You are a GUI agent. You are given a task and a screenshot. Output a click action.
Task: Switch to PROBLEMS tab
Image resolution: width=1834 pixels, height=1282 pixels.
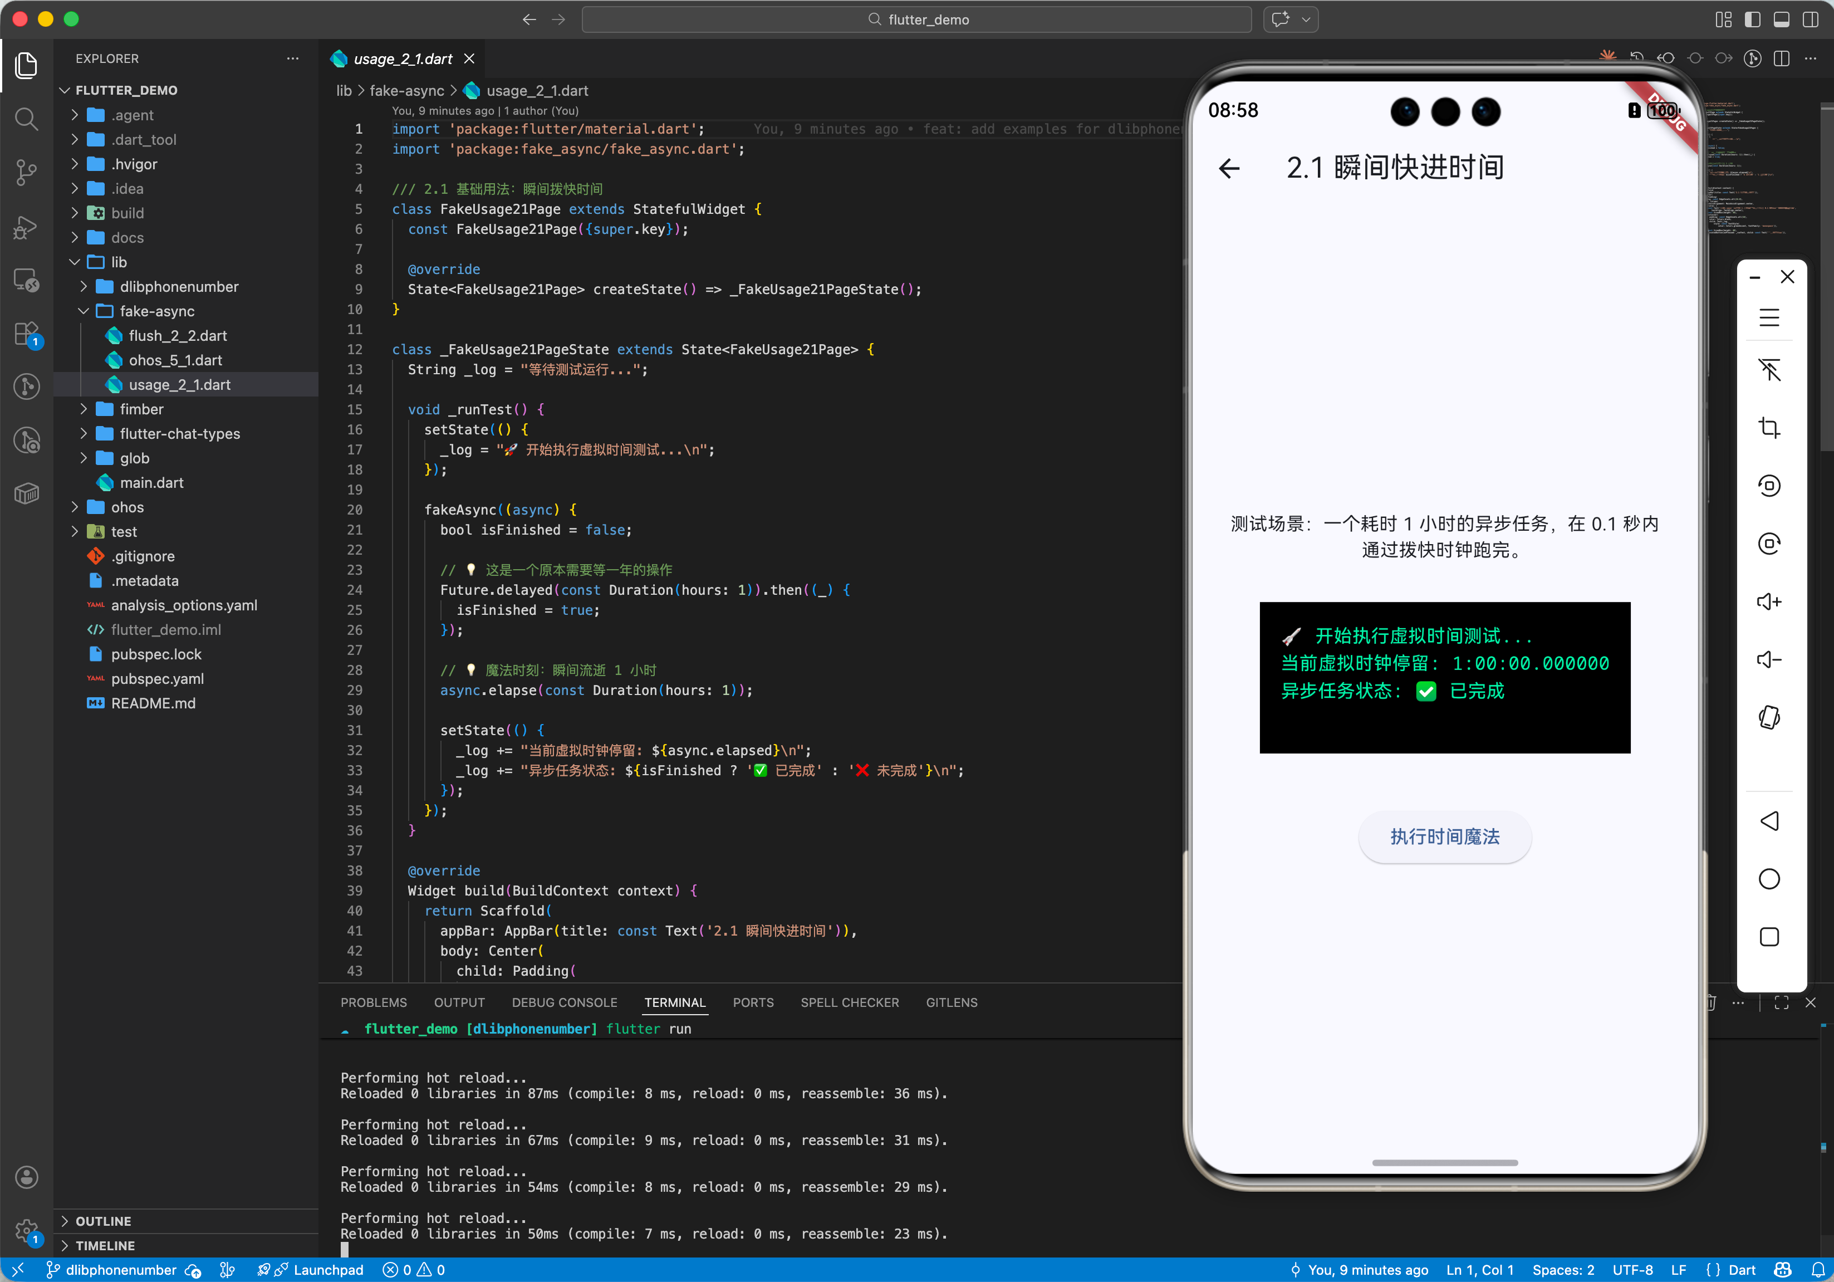pyautogui.click(x=373, y=1002)
